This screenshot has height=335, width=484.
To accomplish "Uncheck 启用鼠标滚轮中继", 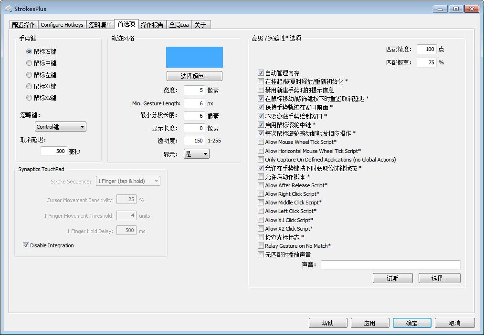I will point(261,124).
